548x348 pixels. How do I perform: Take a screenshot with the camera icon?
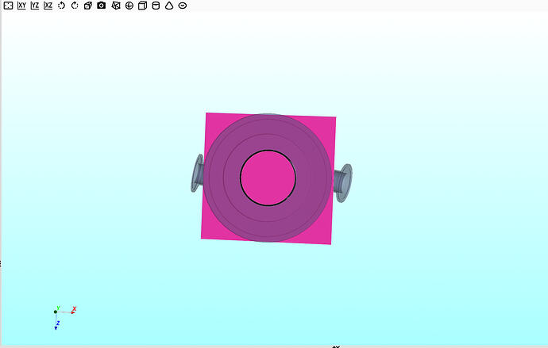[x=102, y=6]
